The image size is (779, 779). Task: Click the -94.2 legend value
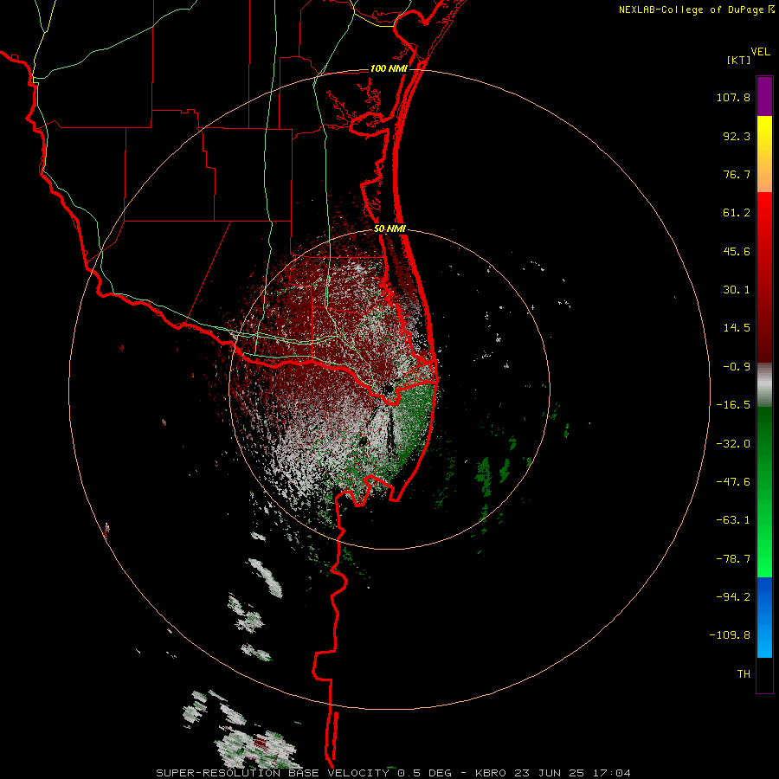[x=733, y=596]
